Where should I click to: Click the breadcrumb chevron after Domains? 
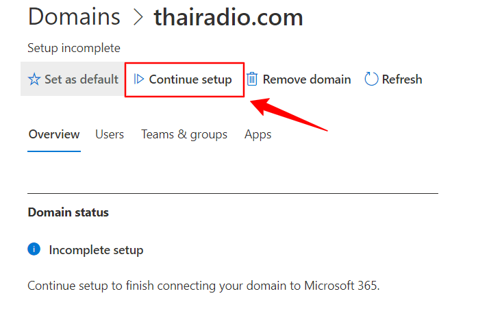(138, 17)
